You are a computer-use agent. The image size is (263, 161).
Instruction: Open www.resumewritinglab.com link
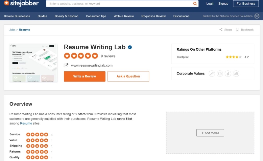92,65
